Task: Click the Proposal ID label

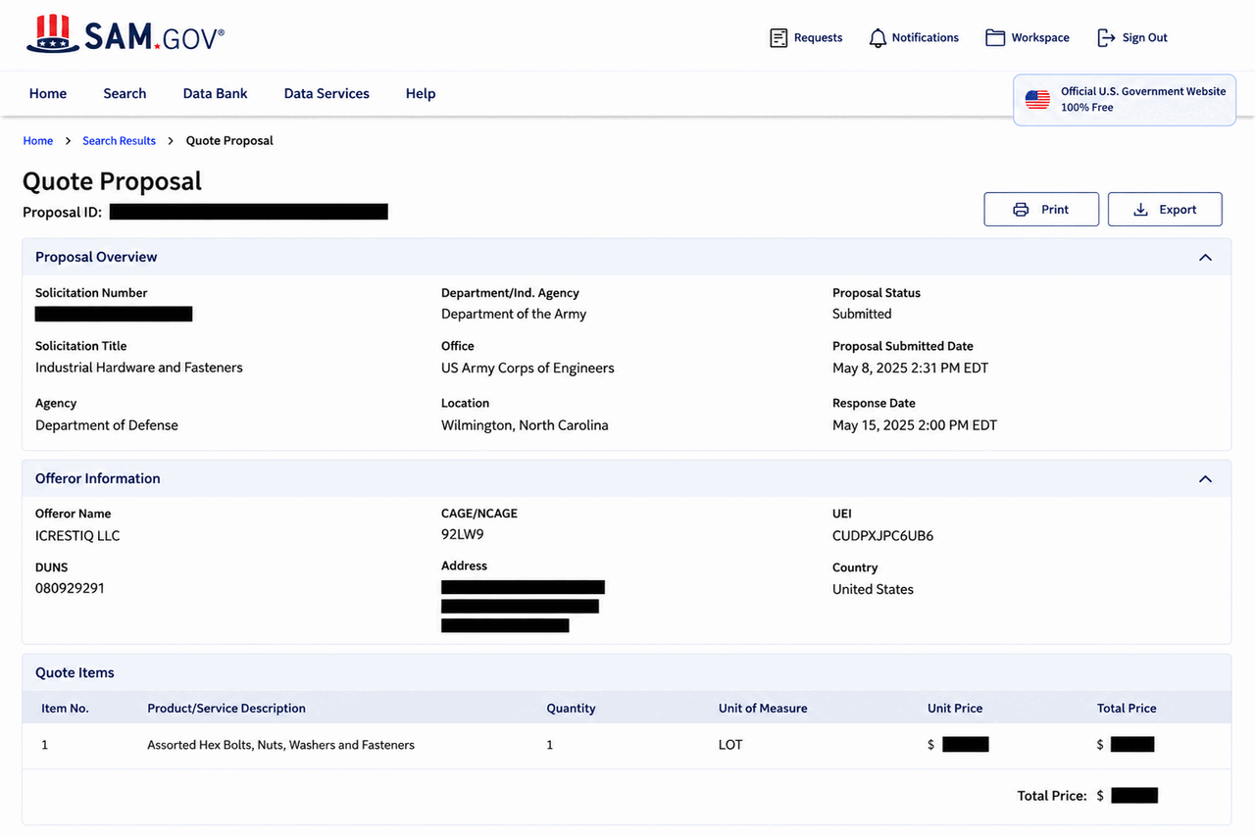Action: click(62, 212)
